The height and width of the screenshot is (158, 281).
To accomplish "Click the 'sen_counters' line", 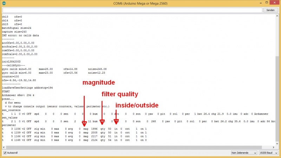I will tap(11, 110).
